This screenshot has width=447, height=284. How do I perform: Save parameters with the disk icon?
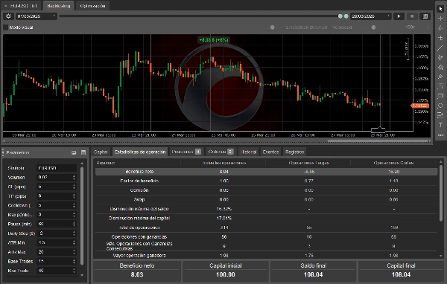(x=83, y=152)
